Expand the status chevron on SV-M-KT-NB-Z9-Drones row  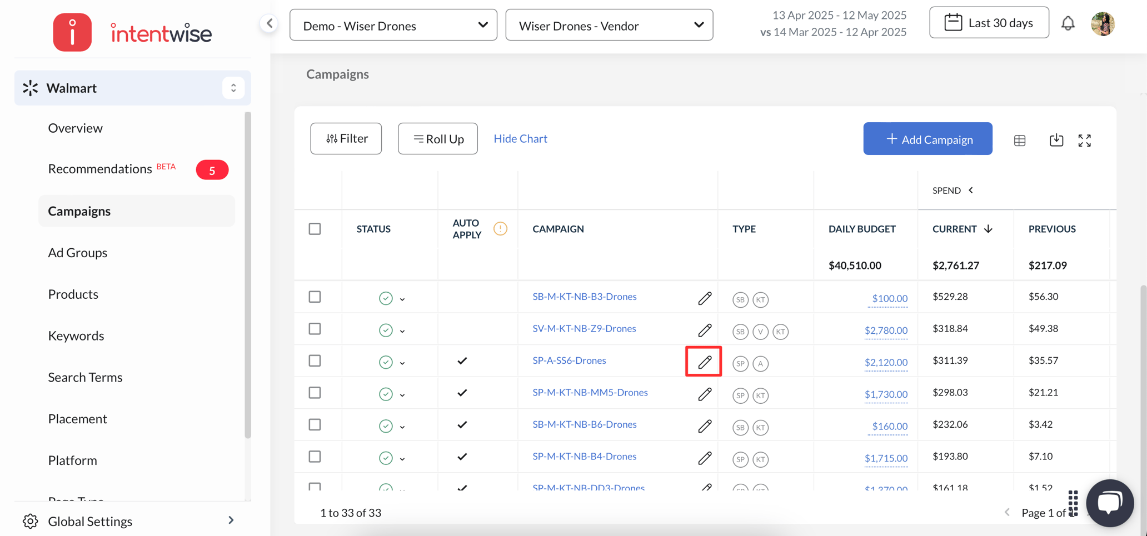pyautogui.click(x=402, y=329)
